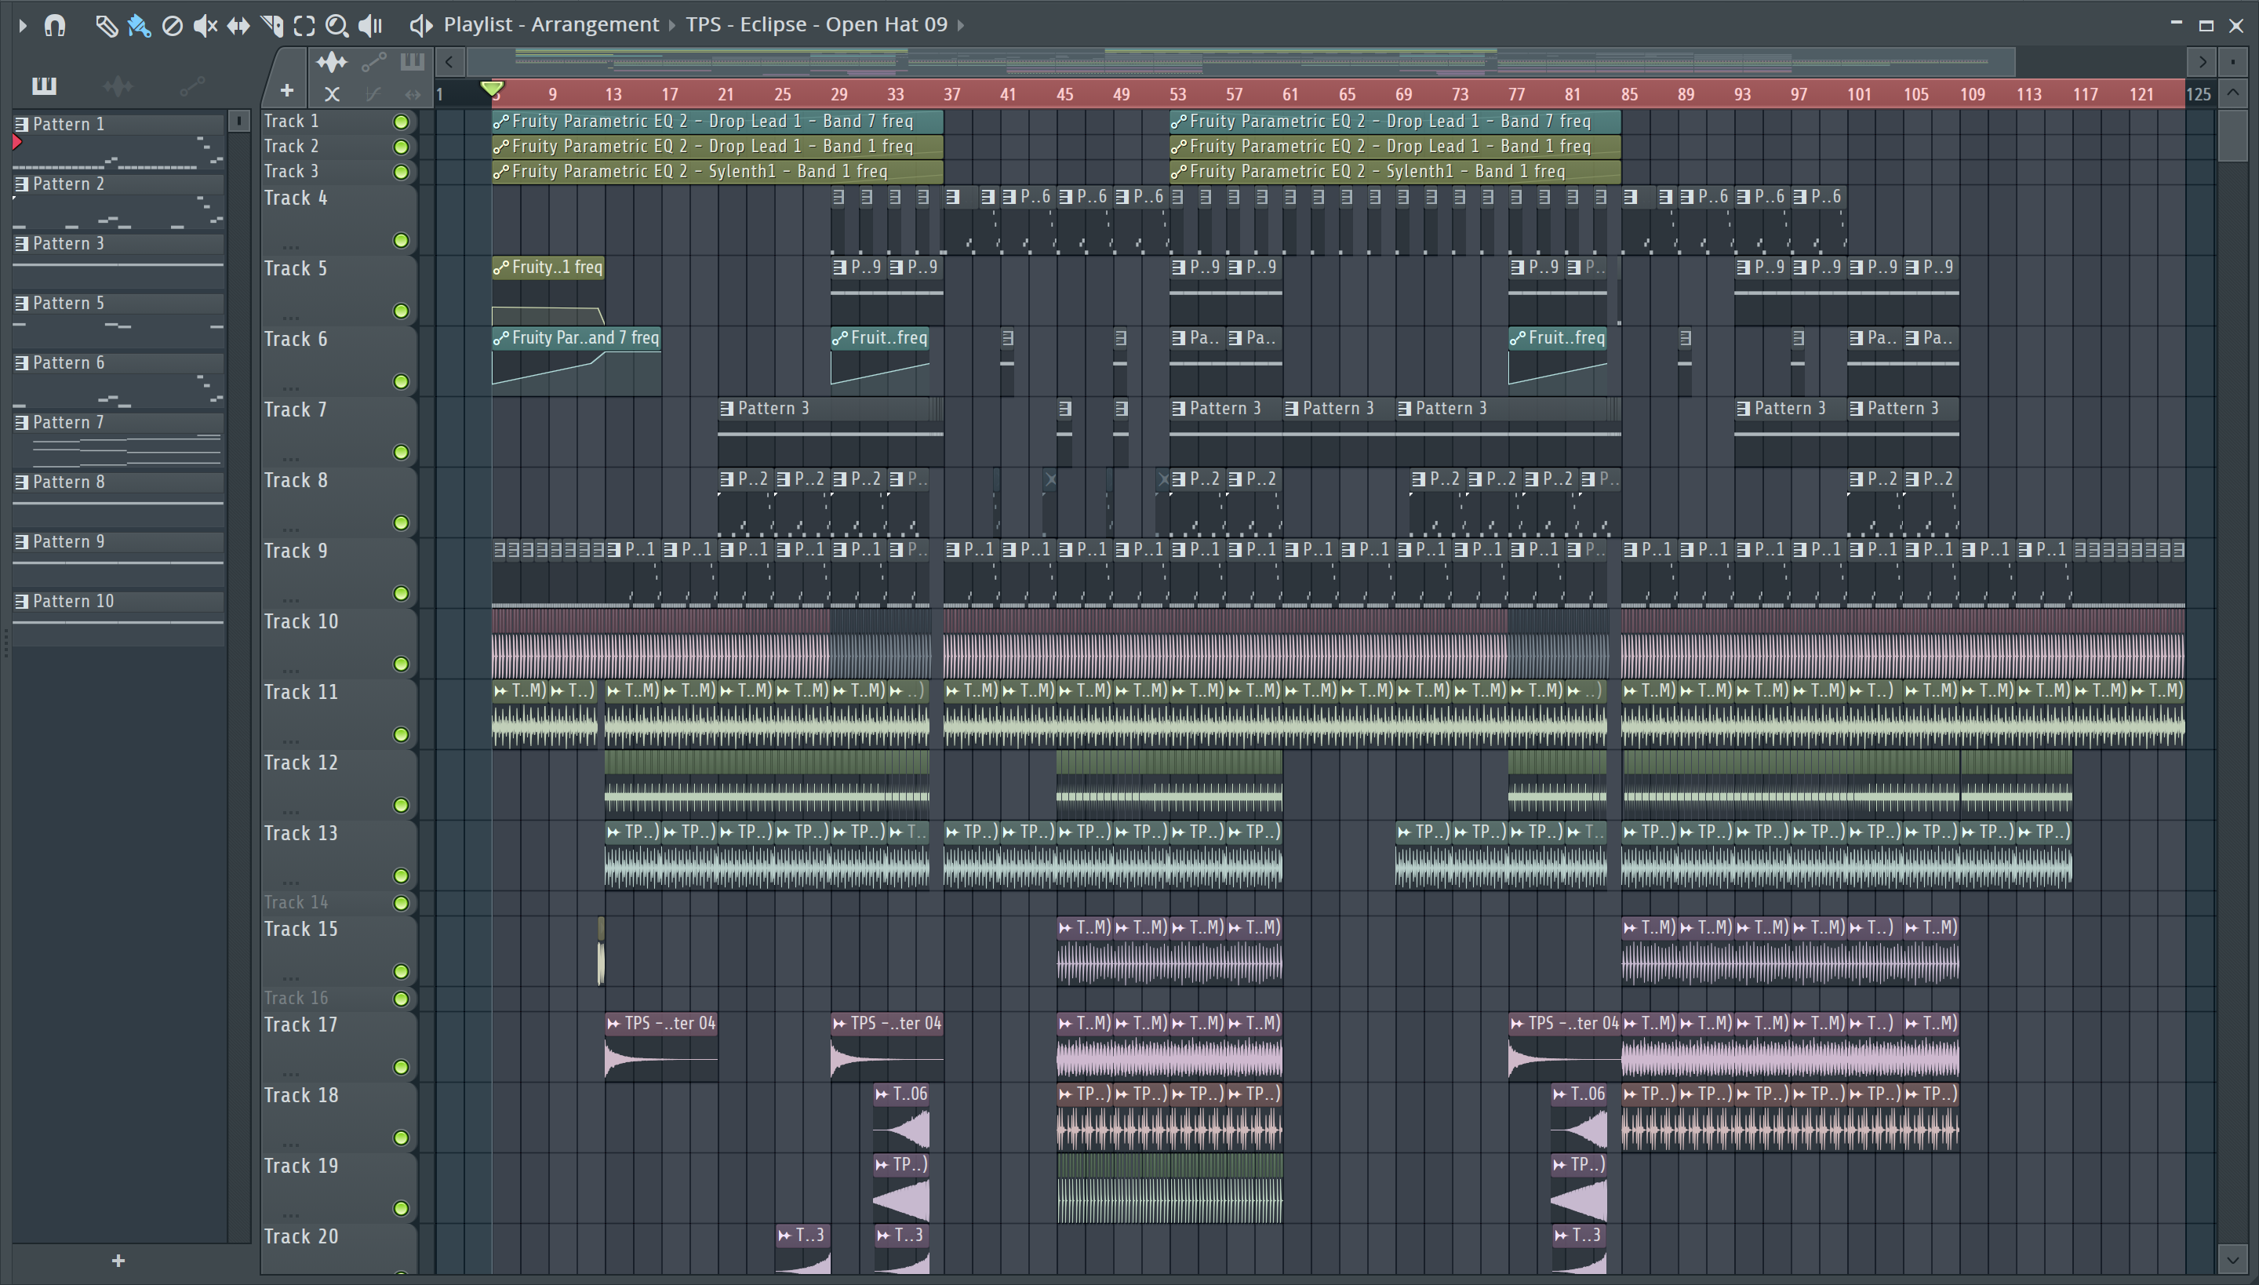This screenshot has height=1285, width=2259.
Task: Click the Track 12 header label
Action: click(301, 763)
